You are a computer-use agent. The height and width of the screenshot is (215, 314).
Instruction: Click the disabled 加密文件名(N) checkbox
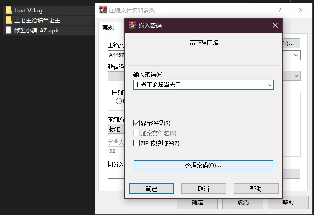click(136, 133)
